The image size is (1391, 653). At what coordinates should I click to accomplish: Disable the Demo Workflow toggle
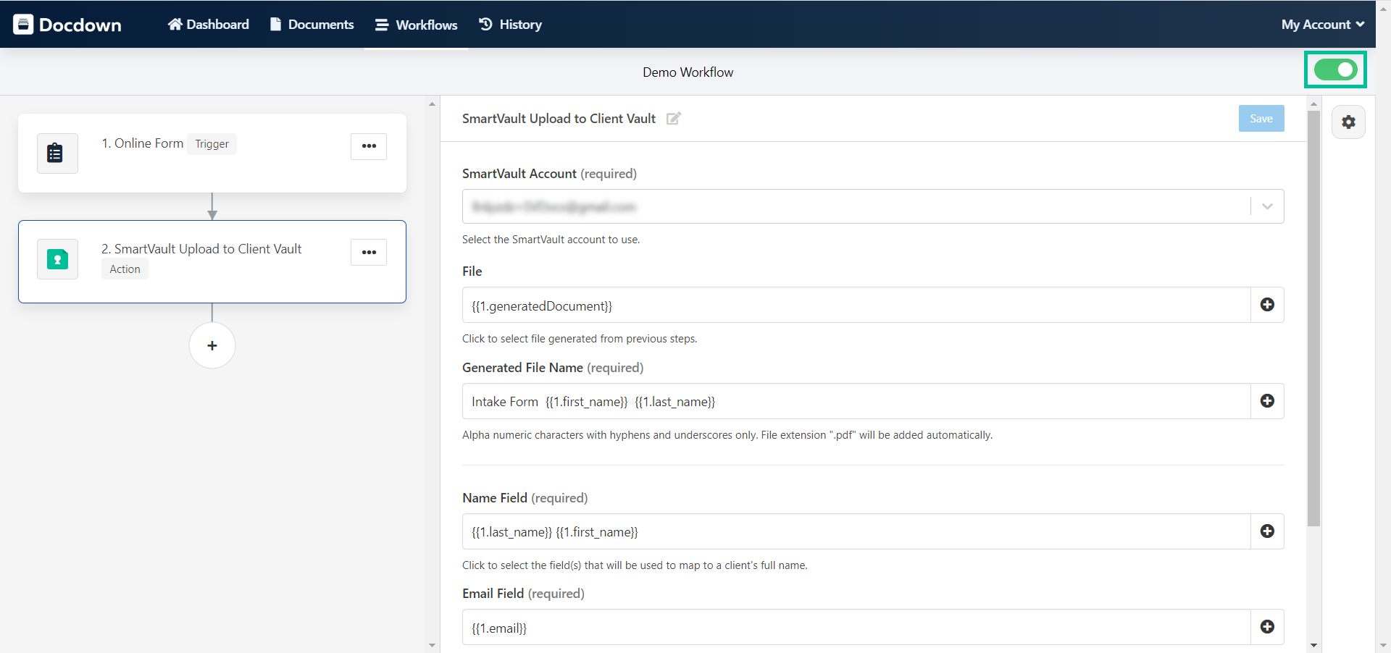(1335, 69)
